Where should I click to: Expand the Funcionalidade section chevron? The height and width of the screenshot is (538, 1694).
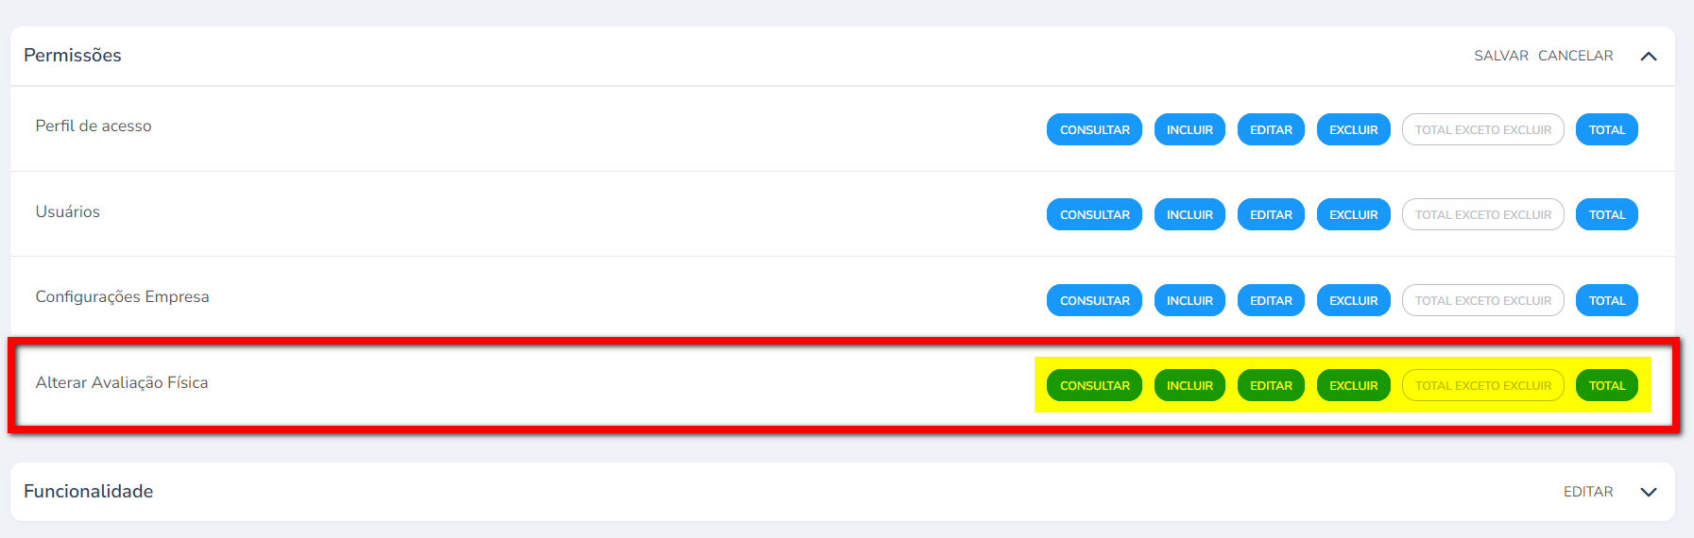(x=1649, y=492)
